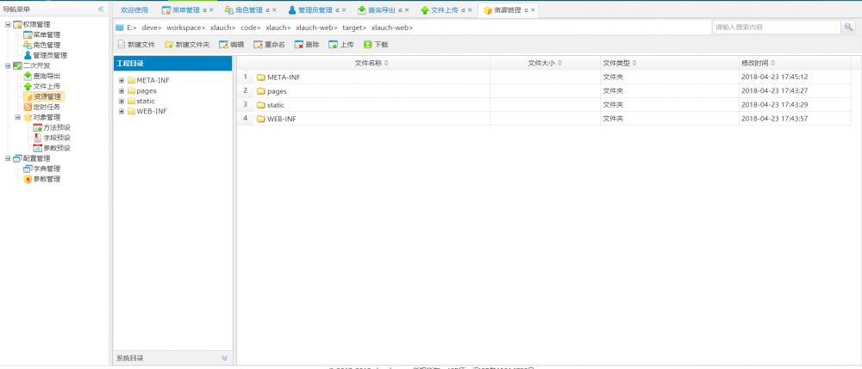Select the WEB-INF row in the file table
Screen dimensions: 862x369
coord(544,119)
